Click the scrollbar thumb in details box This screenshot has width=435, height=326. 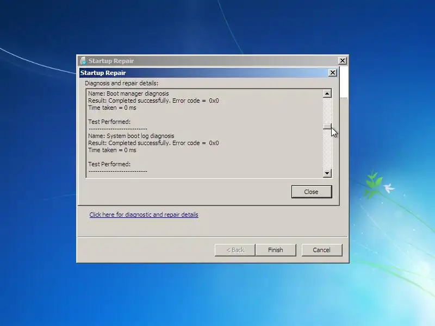327,127
